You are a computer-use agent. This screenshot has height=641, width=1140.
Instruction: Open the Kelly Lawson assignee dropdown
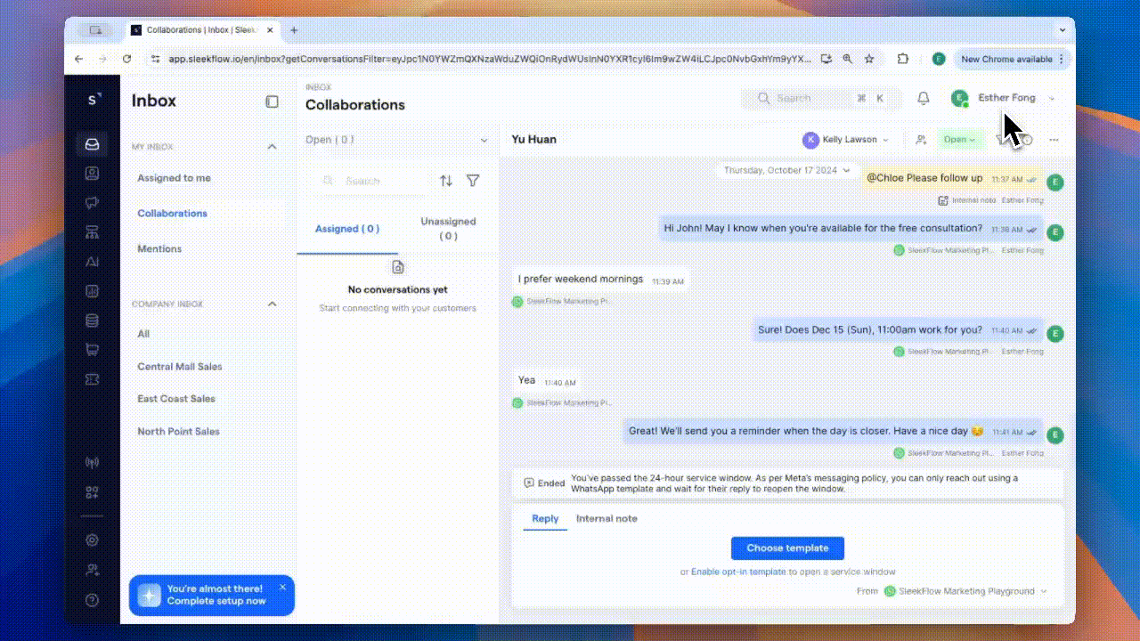[x=847, y=140]
